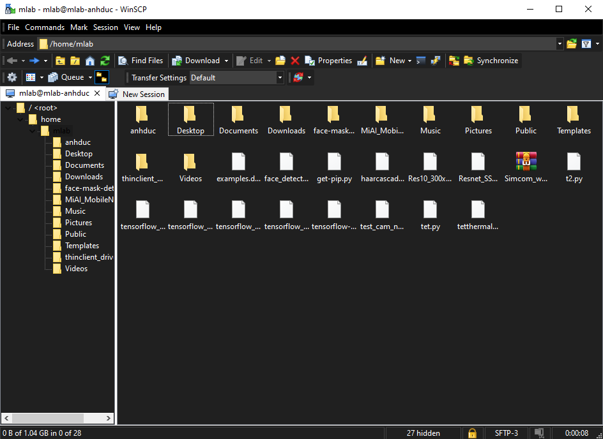
Task: Open the File menu
Action: [13, 27]
